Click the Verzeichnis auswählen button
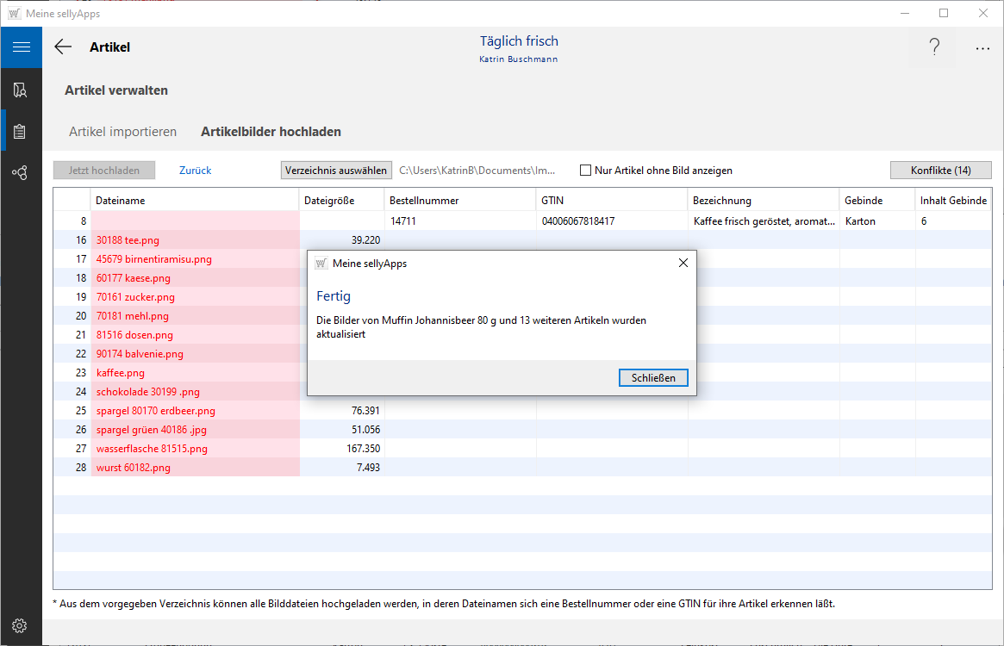Image resolution: width=1004 pixels, height=646 pixels. (x=336, y=171)
